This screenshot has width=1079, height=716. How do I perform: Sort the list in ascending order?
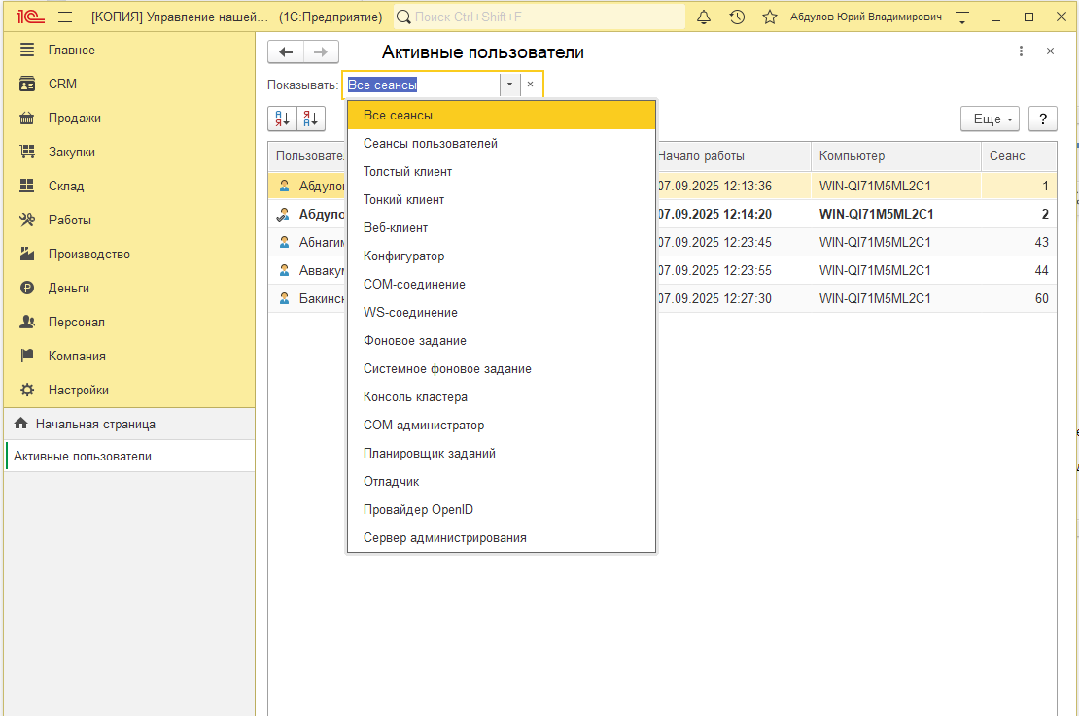point(282,119)
